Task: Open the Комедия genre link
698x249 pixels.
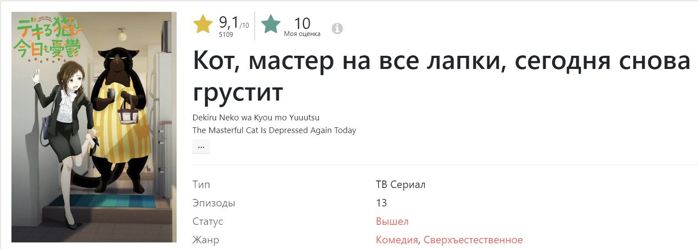Action: [396, 240]
